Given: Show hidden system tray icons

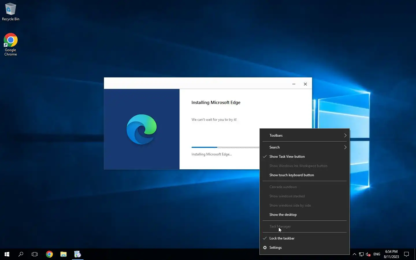Looking at the screenshot, I should click(354, 254).
